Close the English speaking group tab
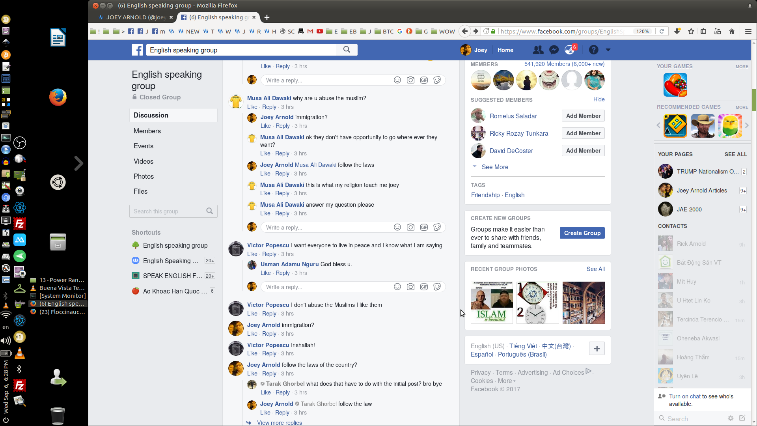Screen dimensions: 757x426 tap(254, 17)
